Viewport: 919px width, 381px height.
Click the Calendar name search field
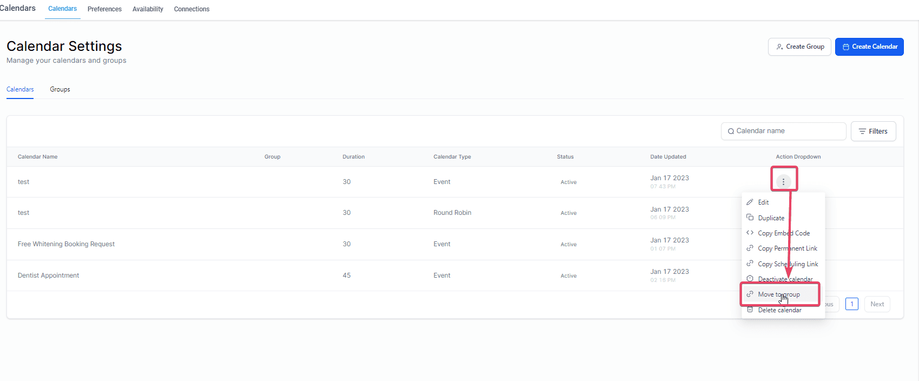783,131
